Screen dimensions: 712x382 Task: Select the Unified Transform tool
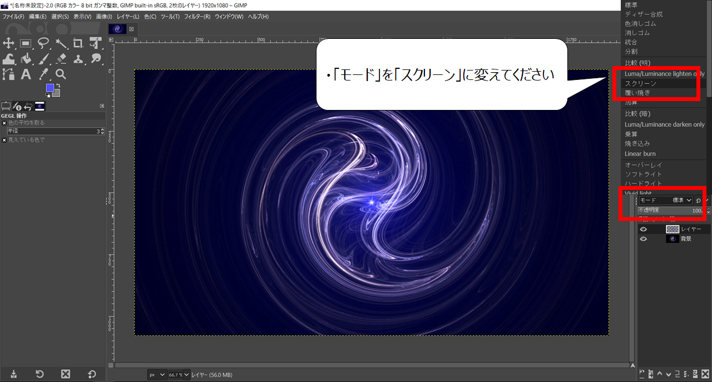pos(96,43)
